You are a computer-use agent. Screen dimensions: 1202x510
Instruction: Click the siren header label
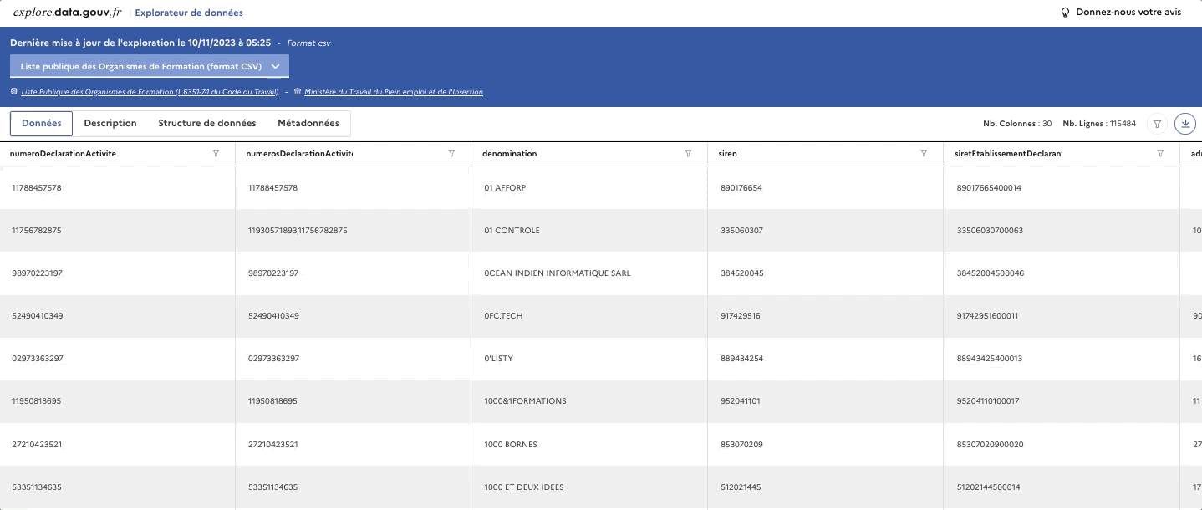(x=728, y=154)
